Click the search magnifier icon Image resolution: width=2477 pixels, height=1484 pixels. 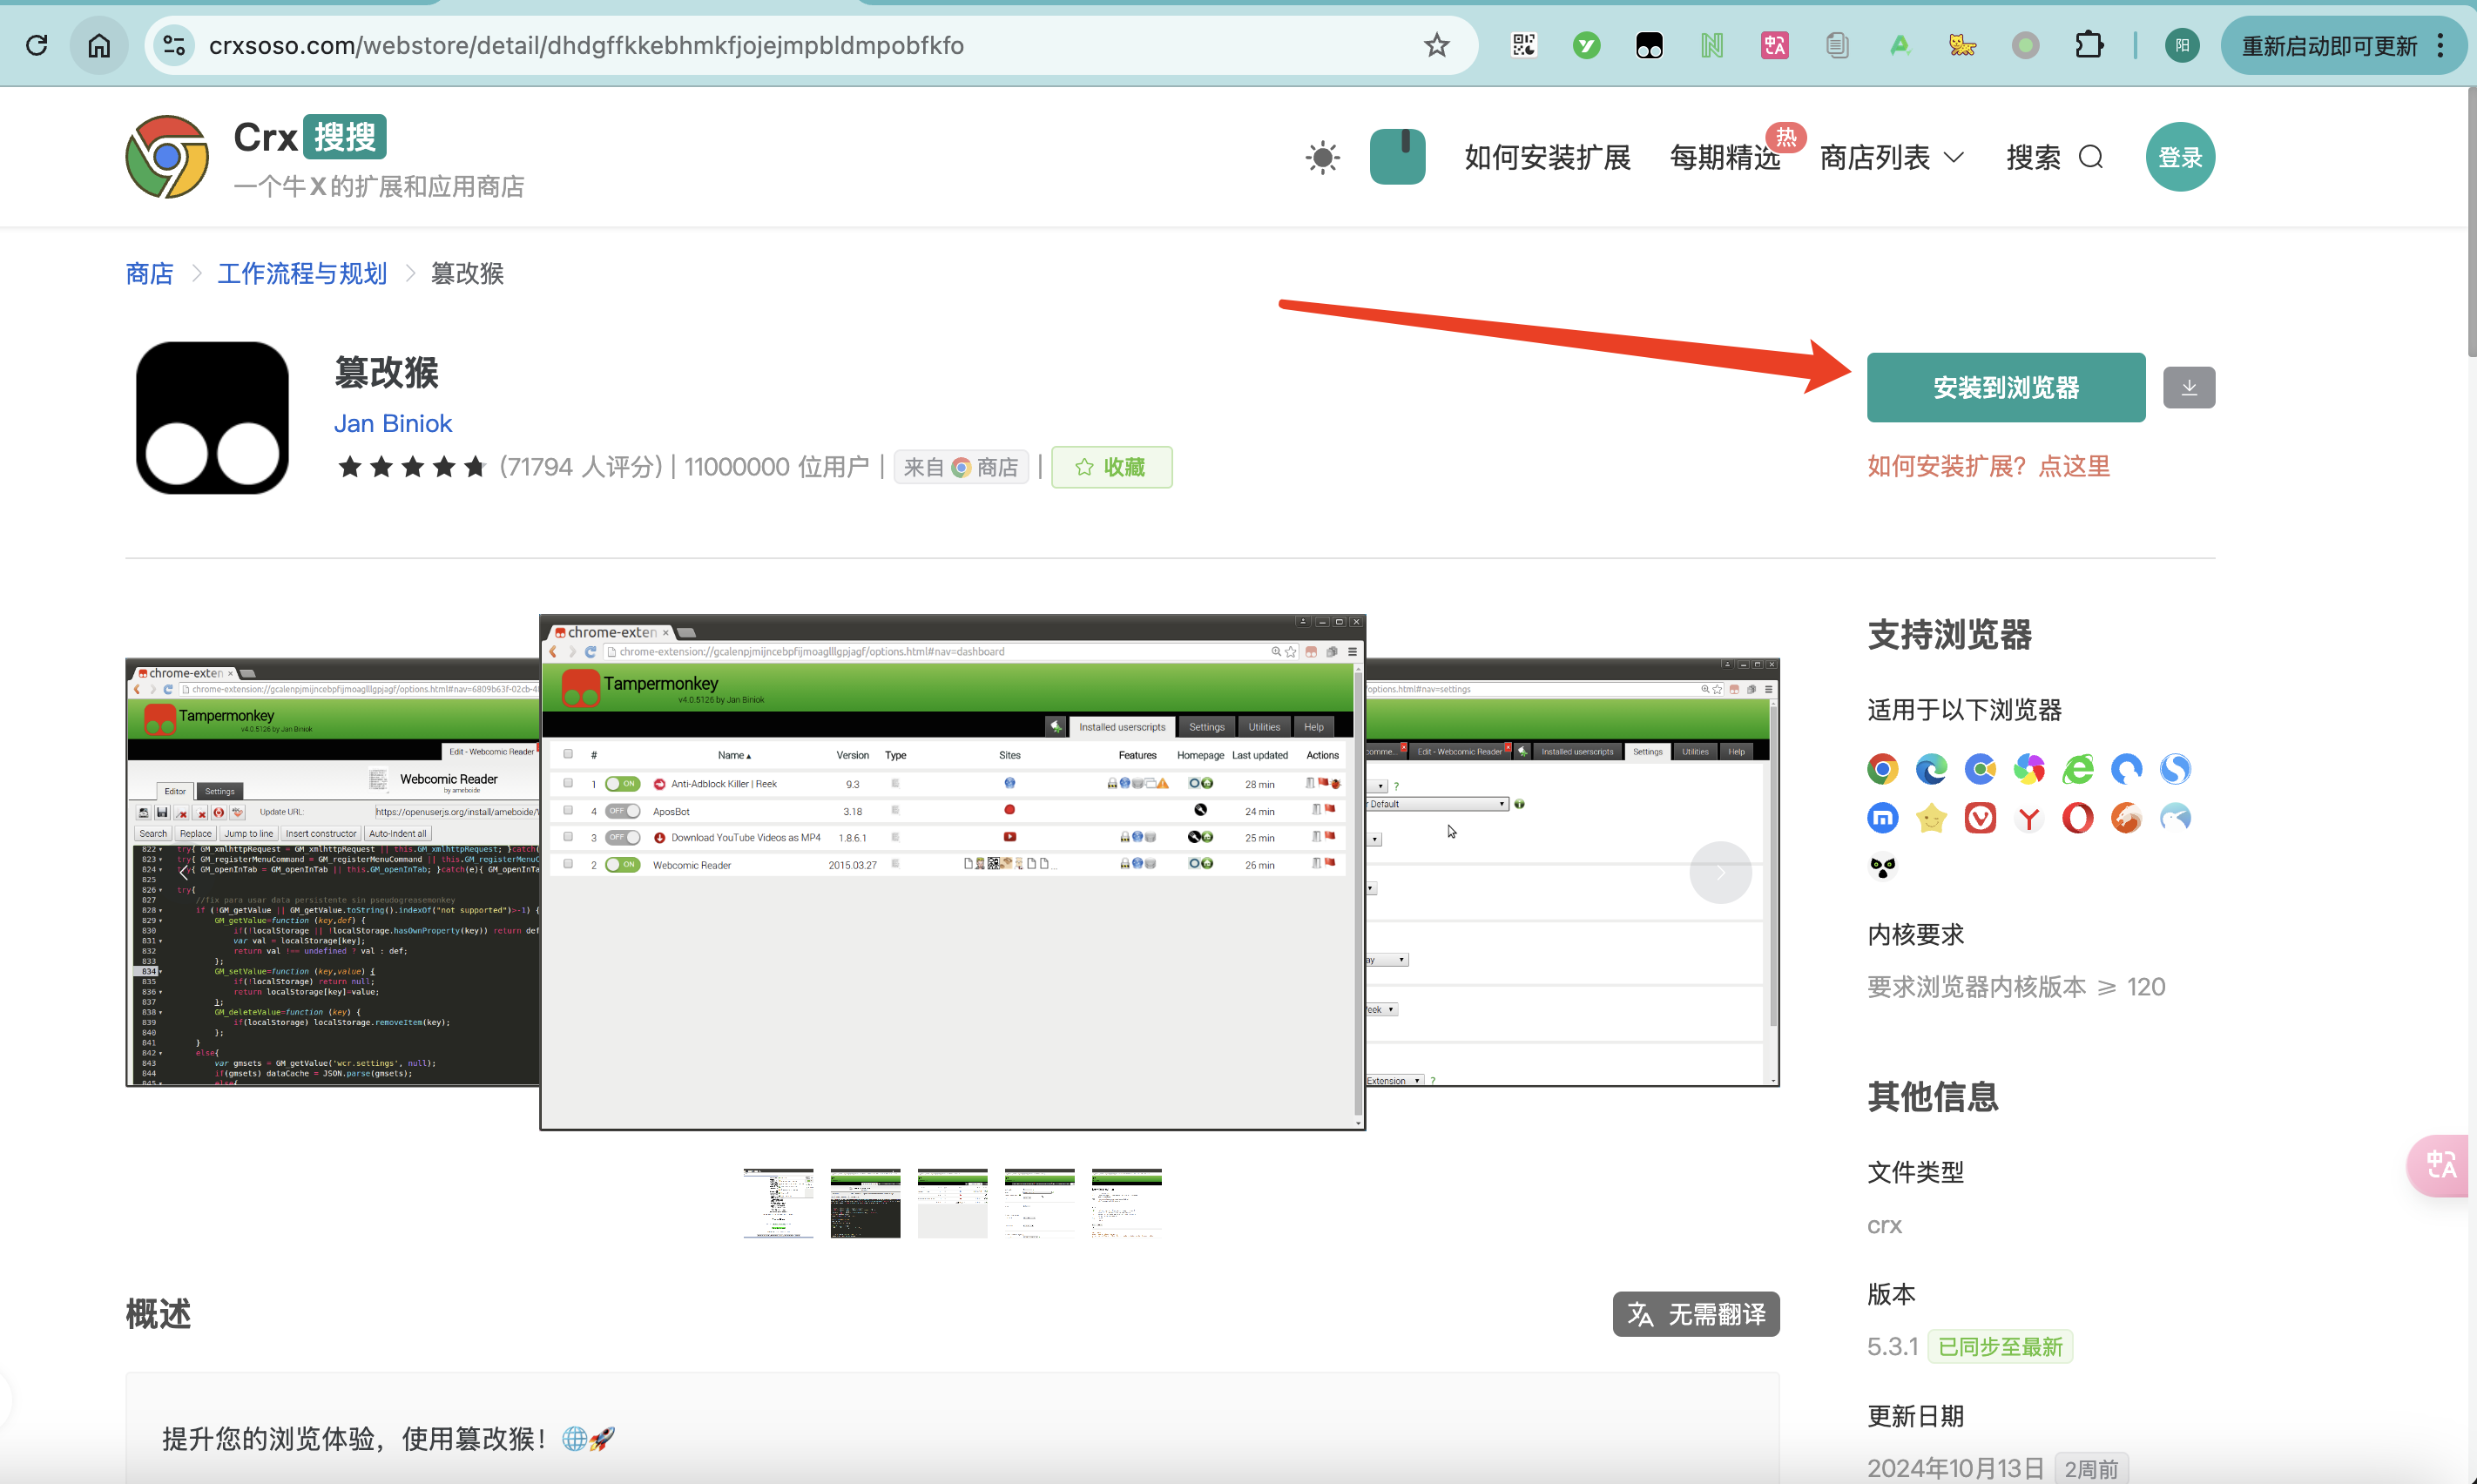(x=2091, y=157)
